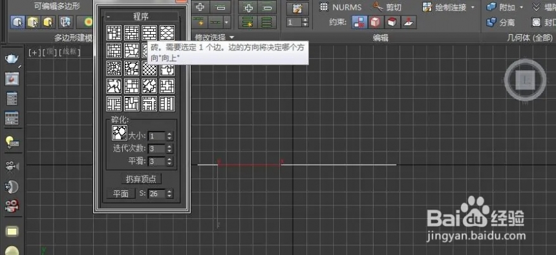Click the gray camera icon in left toolbar
Viewport: 556px width, 255px height.
click(12, 166)
